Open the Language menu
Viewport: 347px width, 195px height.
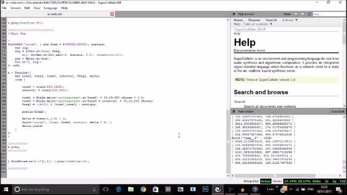tap(50, 8)
